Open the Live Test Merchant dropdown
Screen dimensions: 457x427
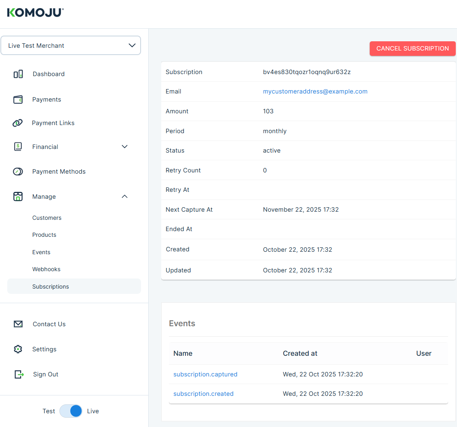click(71, 45)
